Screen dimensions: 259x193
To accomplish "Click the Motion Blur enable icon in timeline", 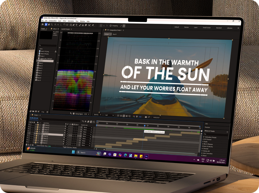I will [91, 122].
